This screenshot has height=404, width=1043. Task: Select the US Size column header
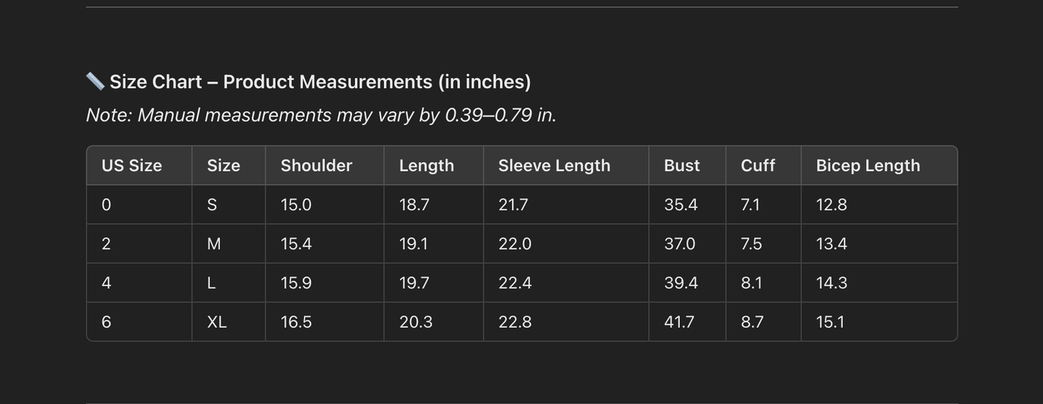131,165
